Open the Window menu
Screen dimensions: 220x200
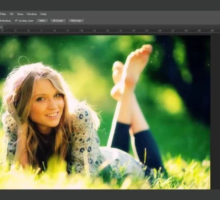(x=32, y=14)
